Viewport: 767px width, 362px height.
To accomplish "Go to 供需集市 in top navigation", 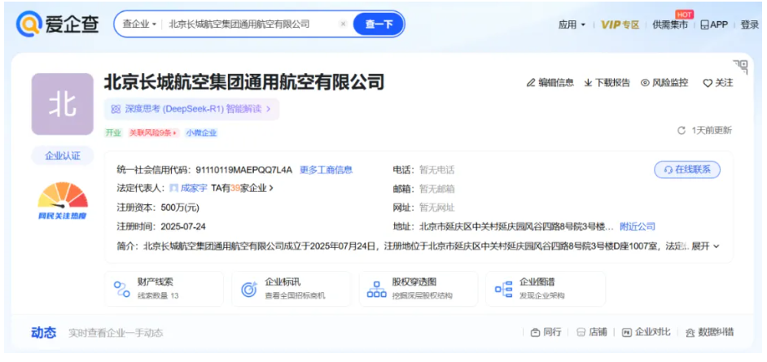I will pyautogui.click(x=669, y=25).
